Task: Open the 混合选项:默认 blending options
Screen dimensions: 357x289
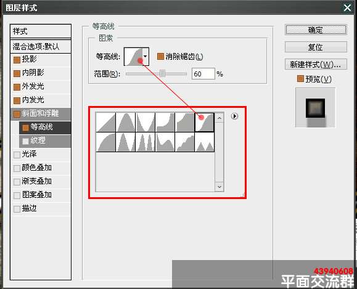Action: pyautogui.click(x=41, y=47)
